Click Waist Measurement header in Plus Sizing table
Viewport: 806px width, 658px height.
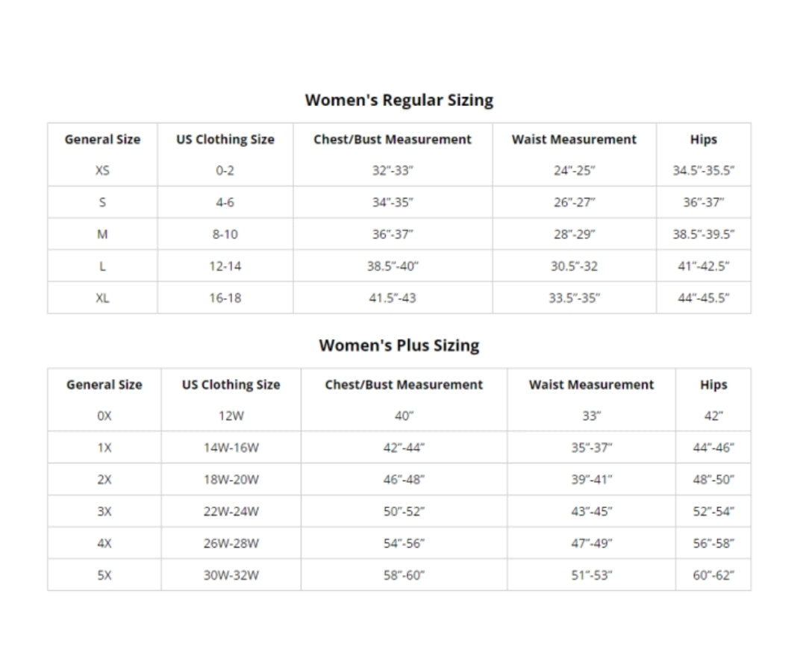click(x=591, y=385)
